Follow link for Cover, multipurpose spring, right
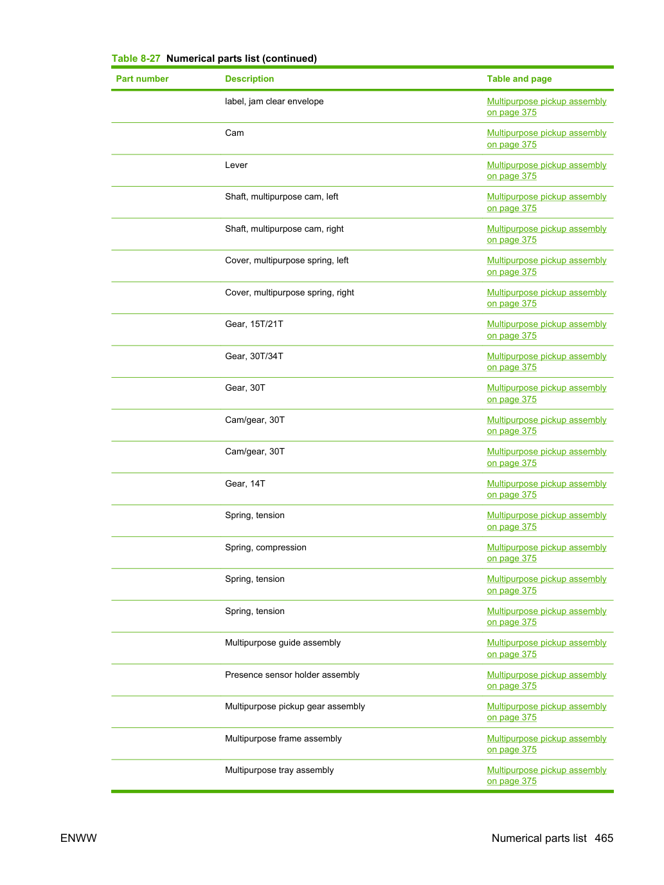The image size is (664, 885). pyautogui.click(x=546, y=298)
